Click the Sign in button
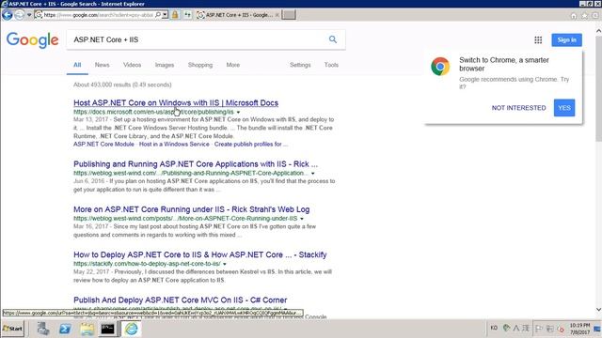Viewport: 602px width, 338px height. 566,39
